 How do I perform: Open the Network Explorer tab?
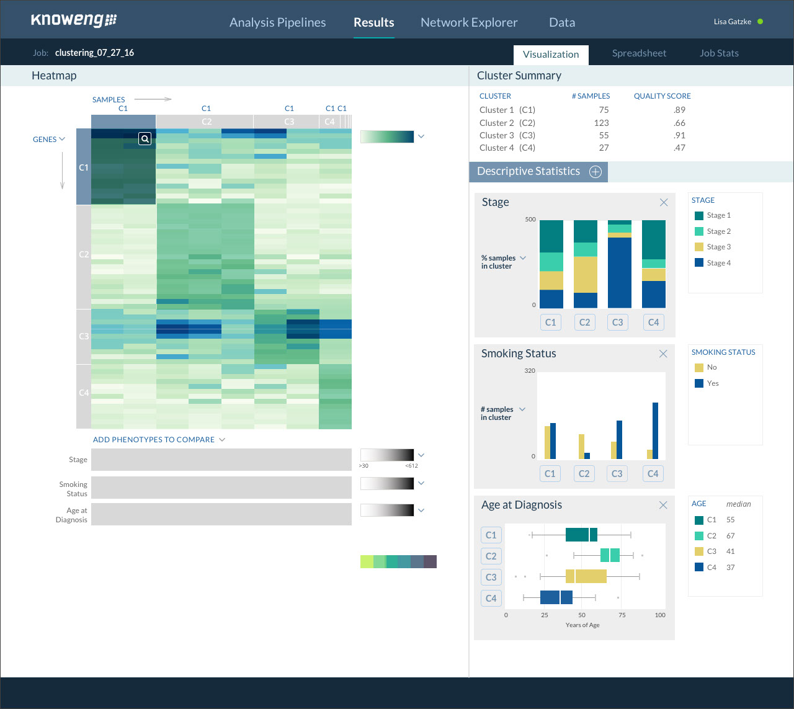[x=469, y=22]
